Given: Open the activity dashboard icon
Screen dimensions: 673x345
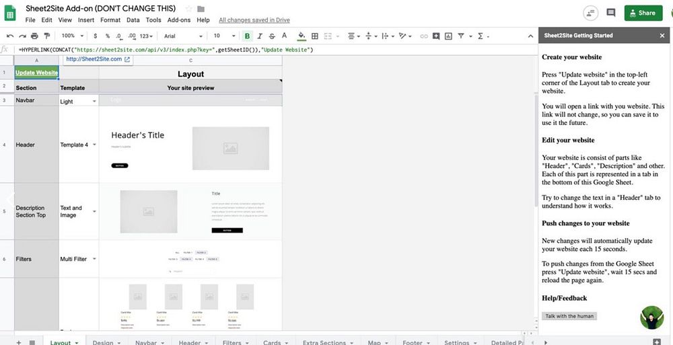Looking at the screenshot, I should 591,13.
